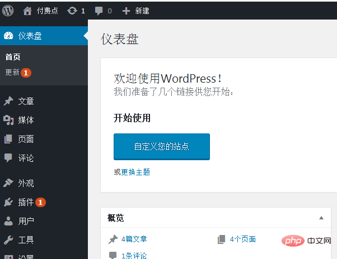Collapse the 概览 panel arrow

coord(321,218)
